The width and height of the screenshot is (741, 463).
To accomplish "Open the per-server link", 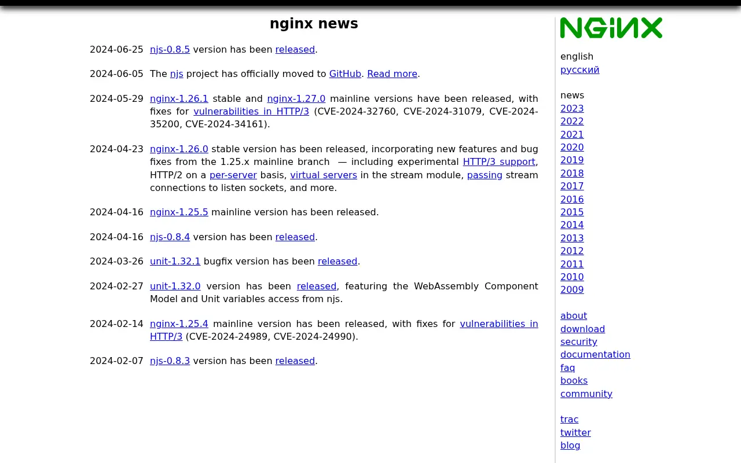I will pos(233,175).
